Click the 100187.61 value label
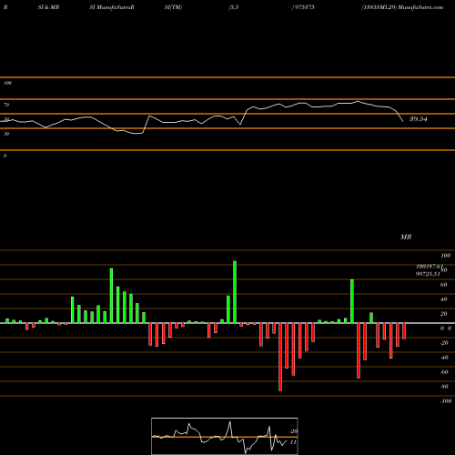This screenshot has width=455, height=455. [x=430, y=267]
